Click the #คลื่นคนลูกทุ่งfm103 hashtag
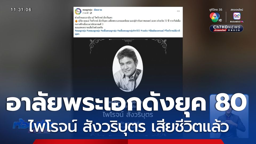 (x=129, y=31)
